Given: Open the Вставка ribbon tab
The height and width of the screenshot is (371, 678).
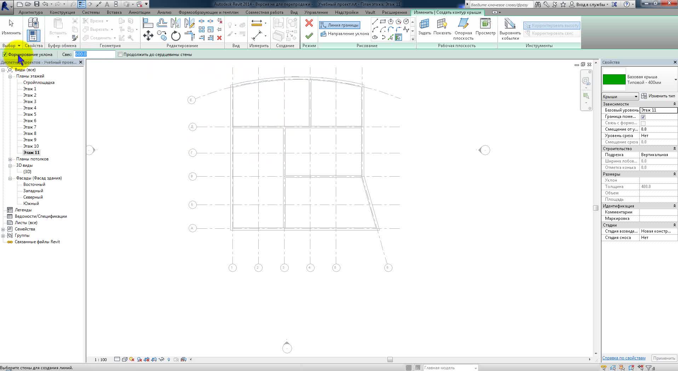Looking at the screenshot, I should (x=114, y=12).
